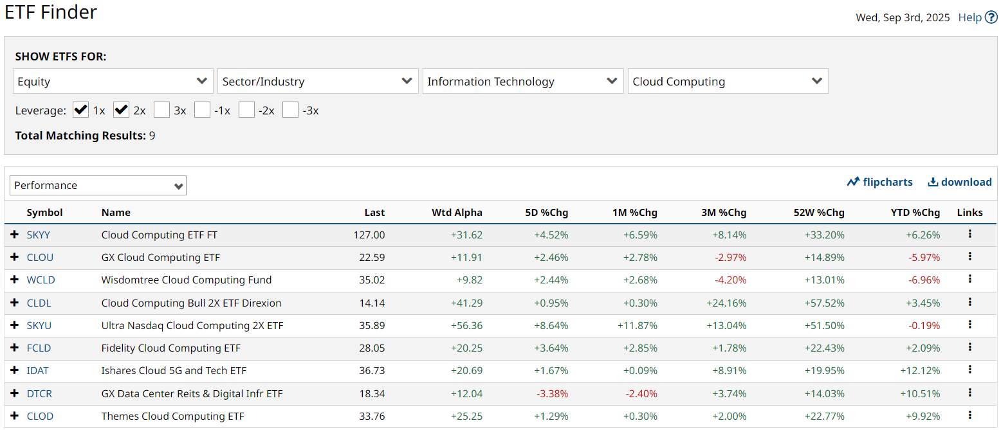The image size is (1001, 430).
Task: Sort by 3M %Chg column header
Action: pos(724,212)
